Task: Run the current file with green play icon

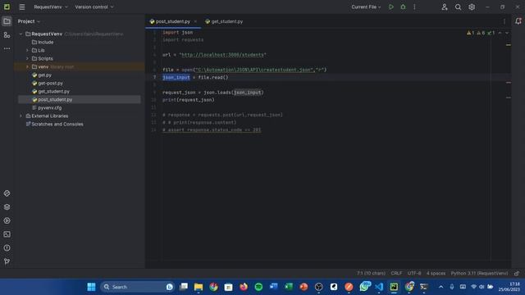Action: point(390,7)
